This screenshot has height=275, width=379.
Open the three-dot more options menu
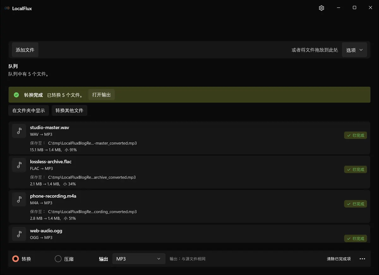pyautogui.click(x=363, y=259)
